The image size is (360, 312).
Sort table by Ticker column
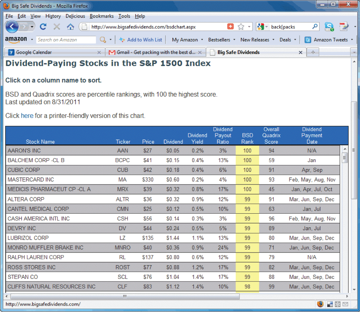coord(123,142)
